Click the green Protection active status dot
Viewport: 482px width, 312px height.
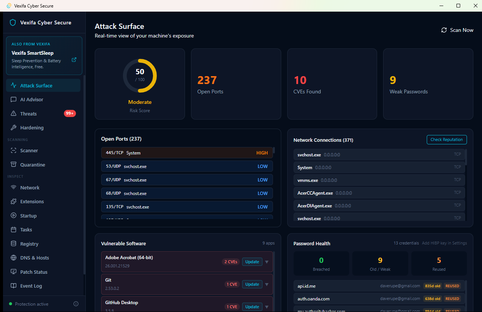coord(11,304)
